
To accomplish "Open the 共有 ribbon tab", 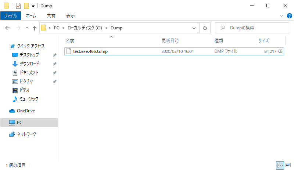I will click(51, 16).
